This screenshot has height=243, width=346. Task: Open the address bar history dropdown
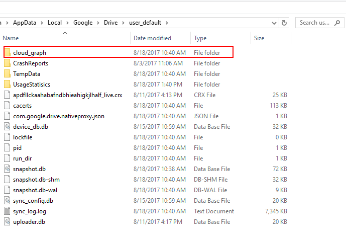(274, 23)
